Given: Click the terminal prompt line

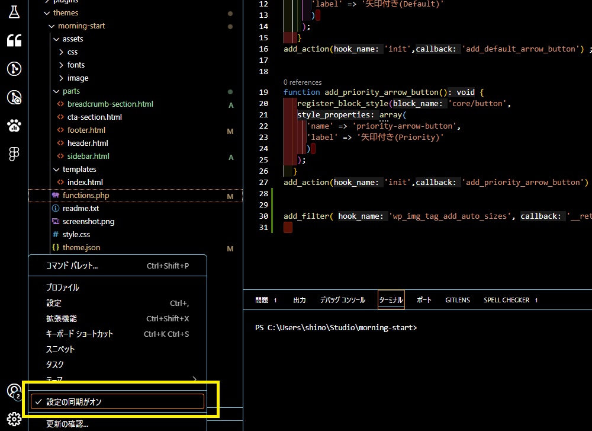Looking at the screenshot, I should (x=336, y=328).
